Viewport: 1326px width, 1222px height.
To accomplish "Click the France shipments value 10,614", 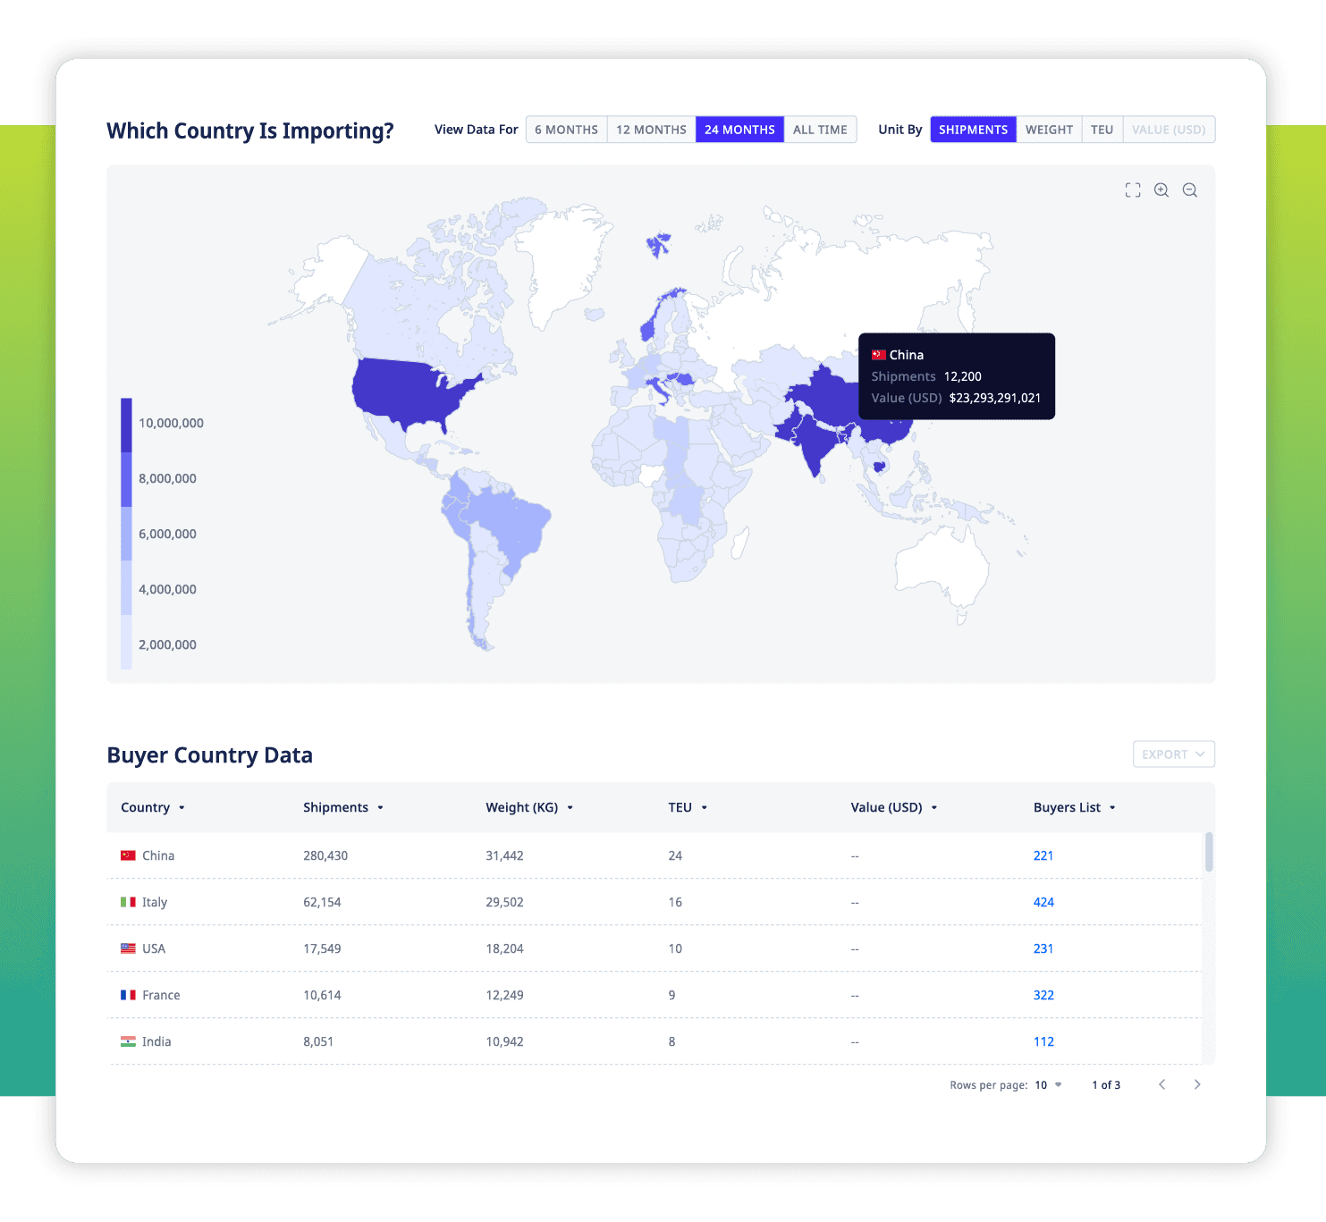I will [322, 995].
